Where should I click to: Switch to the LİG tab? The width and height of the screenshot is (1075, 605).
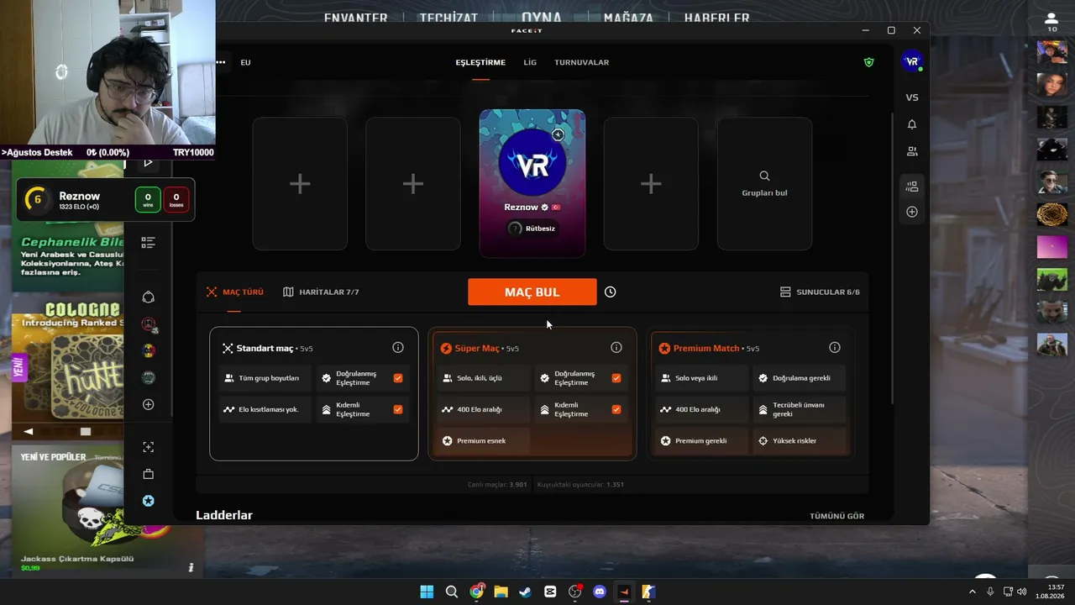(x=530, y=62)
